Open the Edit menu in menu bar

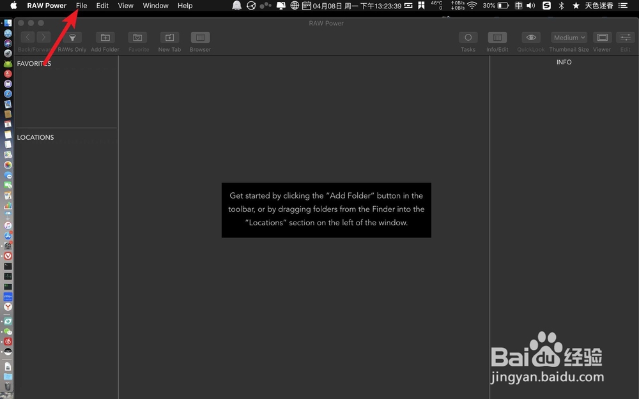point(102,6)
